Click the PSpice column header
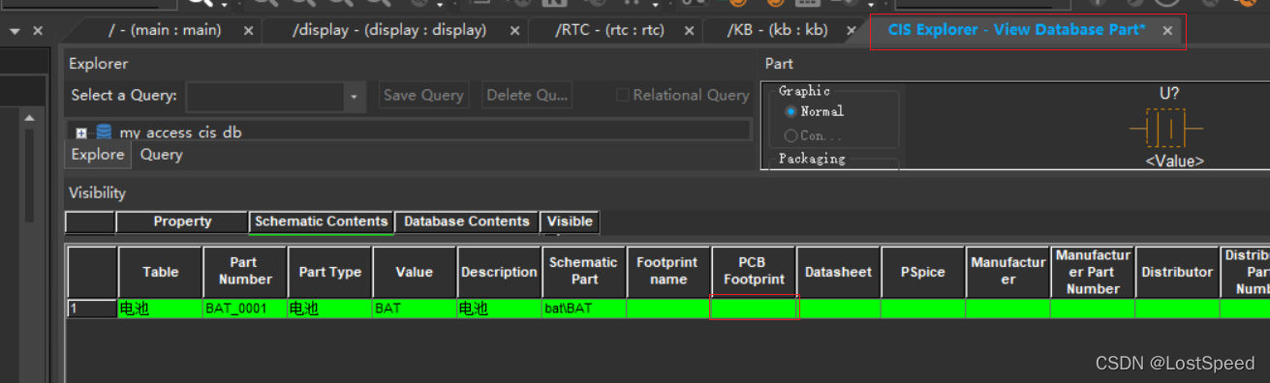1270x383 pixels. [x=922, y=272]
